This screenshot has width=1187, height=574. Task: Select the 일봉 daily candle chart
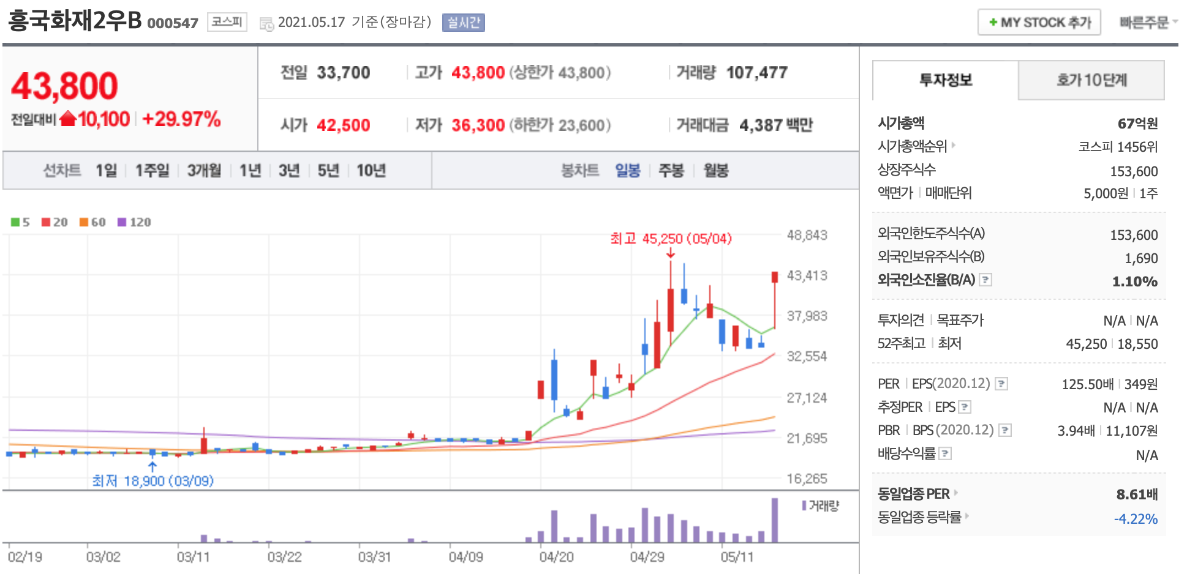(x=628, y=170)
